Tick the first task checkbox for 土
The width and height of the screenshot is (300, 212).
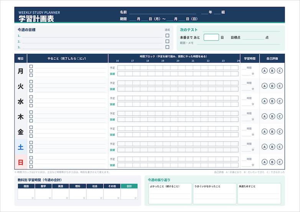[31, 142]
